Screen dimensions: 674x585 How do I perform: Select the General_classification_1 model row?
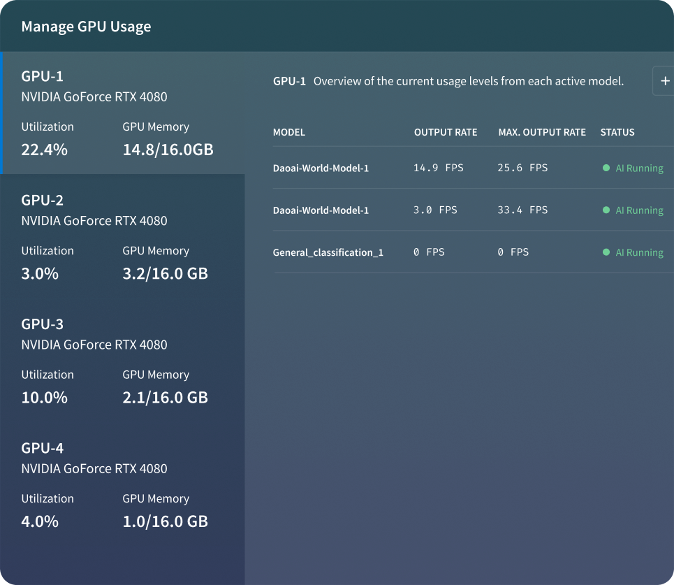[328, 252]
